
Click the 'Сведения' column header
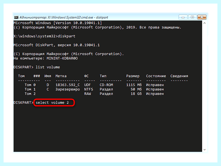click(x=179, y=76)
